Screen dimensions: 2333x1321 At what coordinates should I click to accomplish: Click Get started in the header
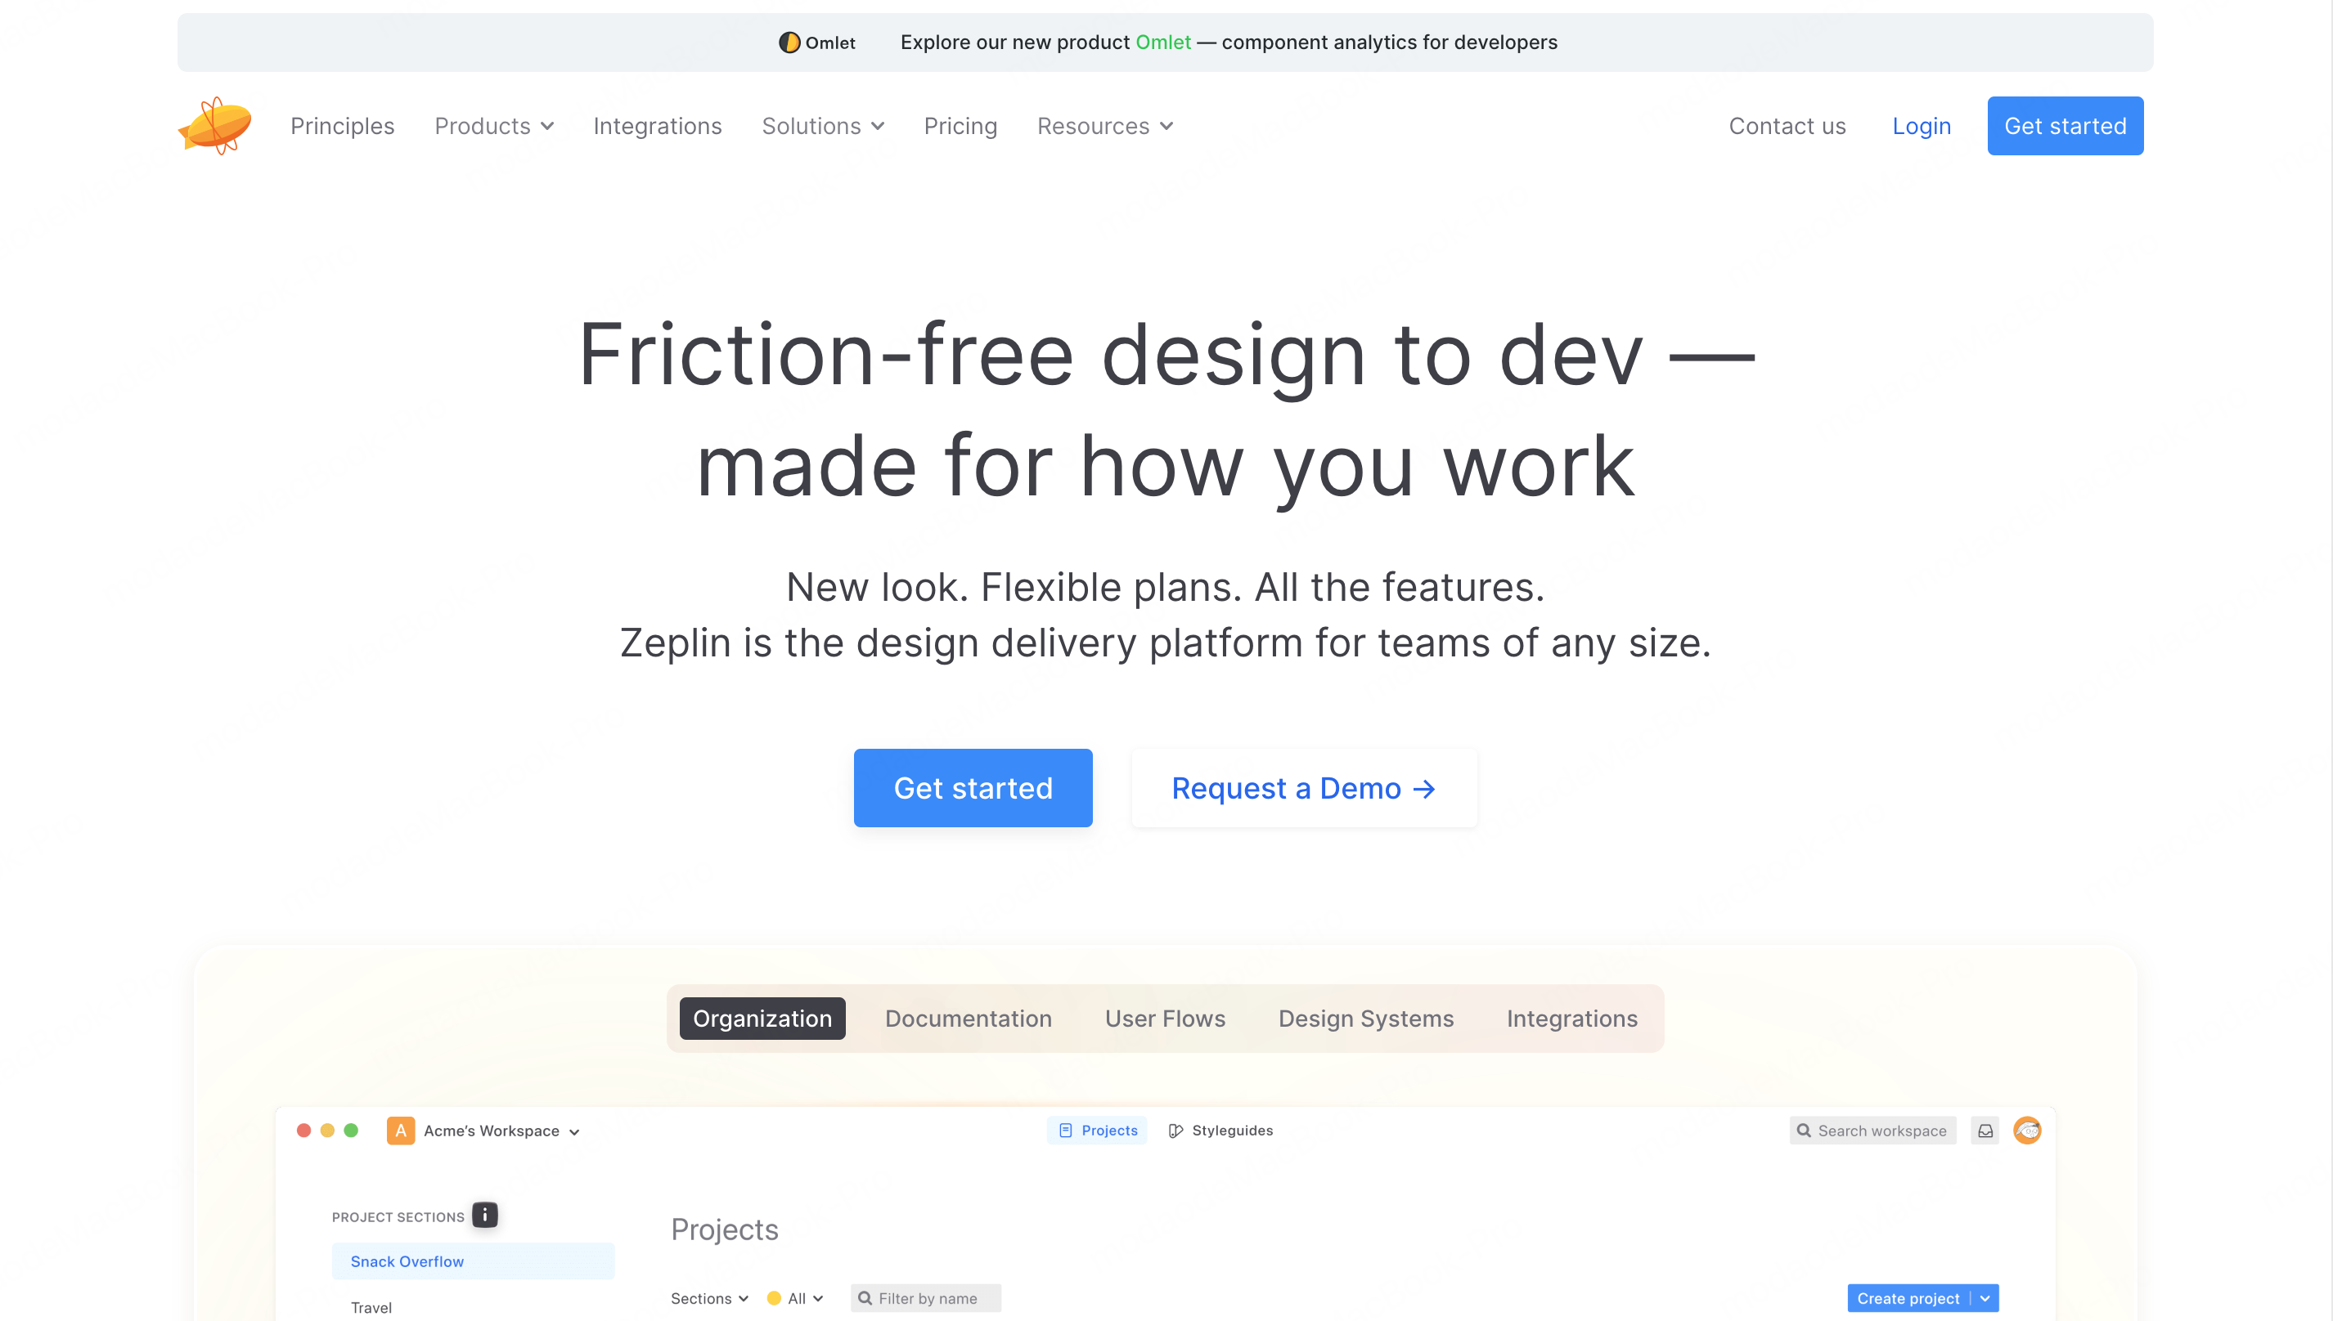tap(2066, 126)
